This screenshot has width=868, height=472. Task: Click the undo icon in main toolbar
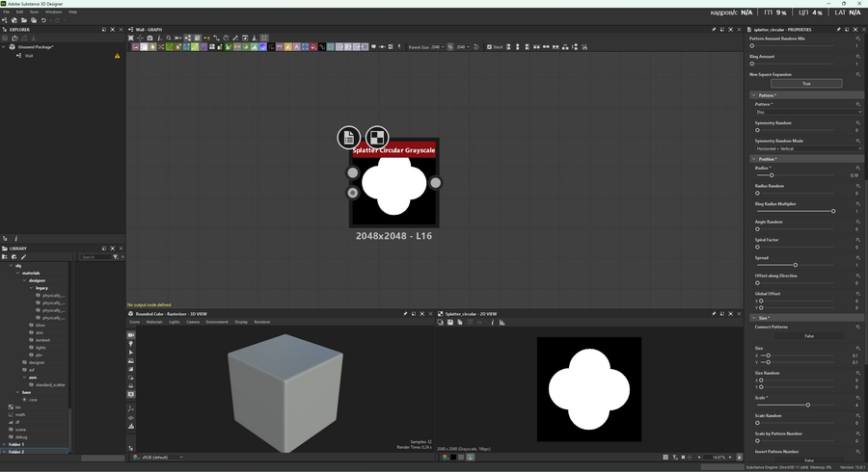pyautogui.click(x=43, y=20)
